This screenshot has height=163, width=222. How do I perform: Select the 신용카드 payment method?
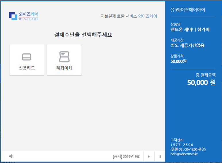coord(27,60)
